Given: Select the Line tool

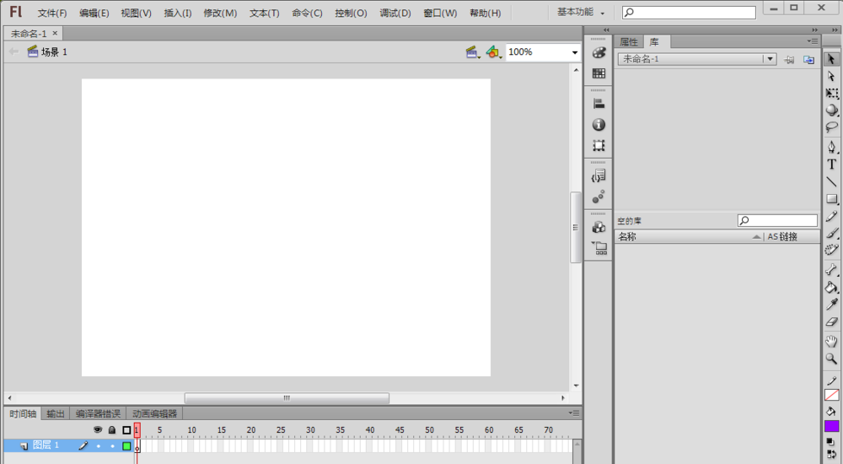Looking at the screenshot, I should pos(831,181).
